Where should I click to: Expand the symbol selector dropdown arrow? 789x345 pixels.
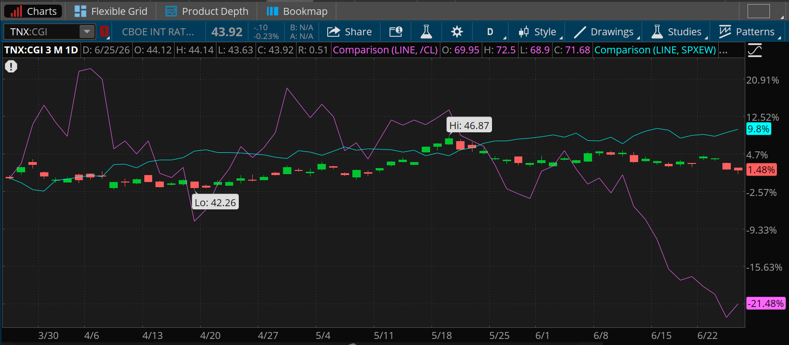coord(87,32)
